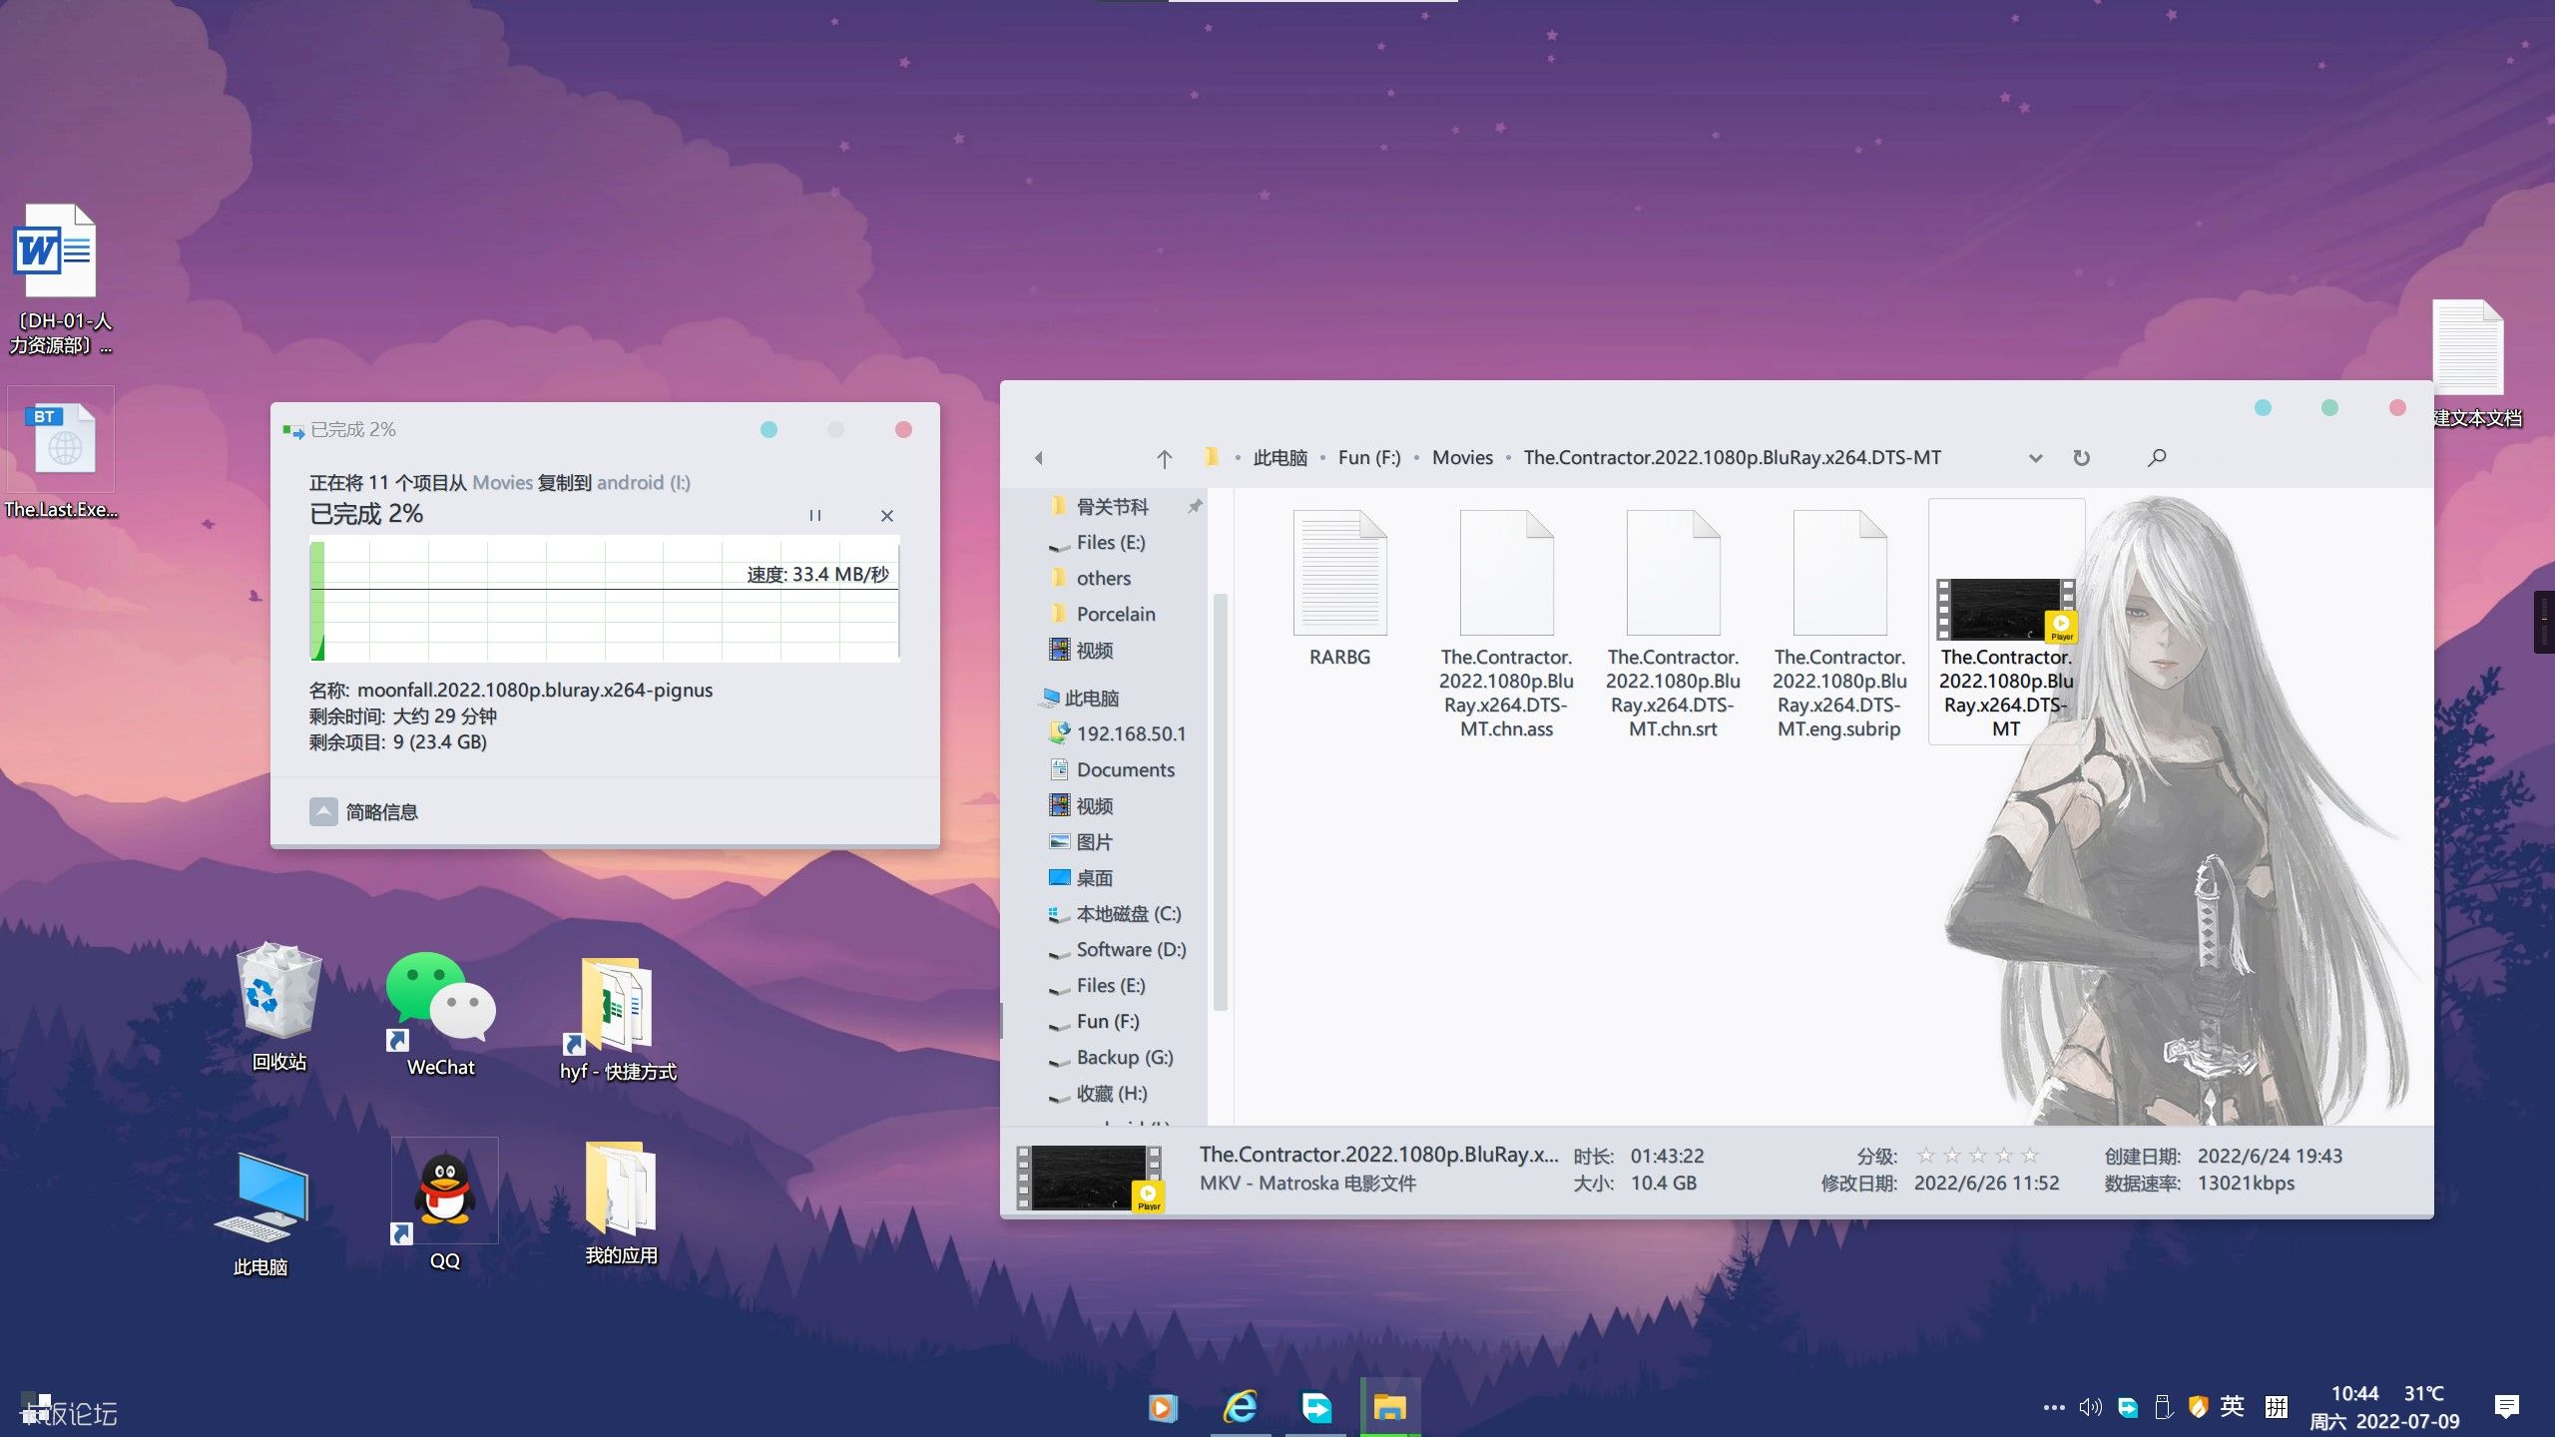The width and height of the screenshot is (2555, 1437).
Task: Open Software (D:) drive
Action: [1131, 949]
